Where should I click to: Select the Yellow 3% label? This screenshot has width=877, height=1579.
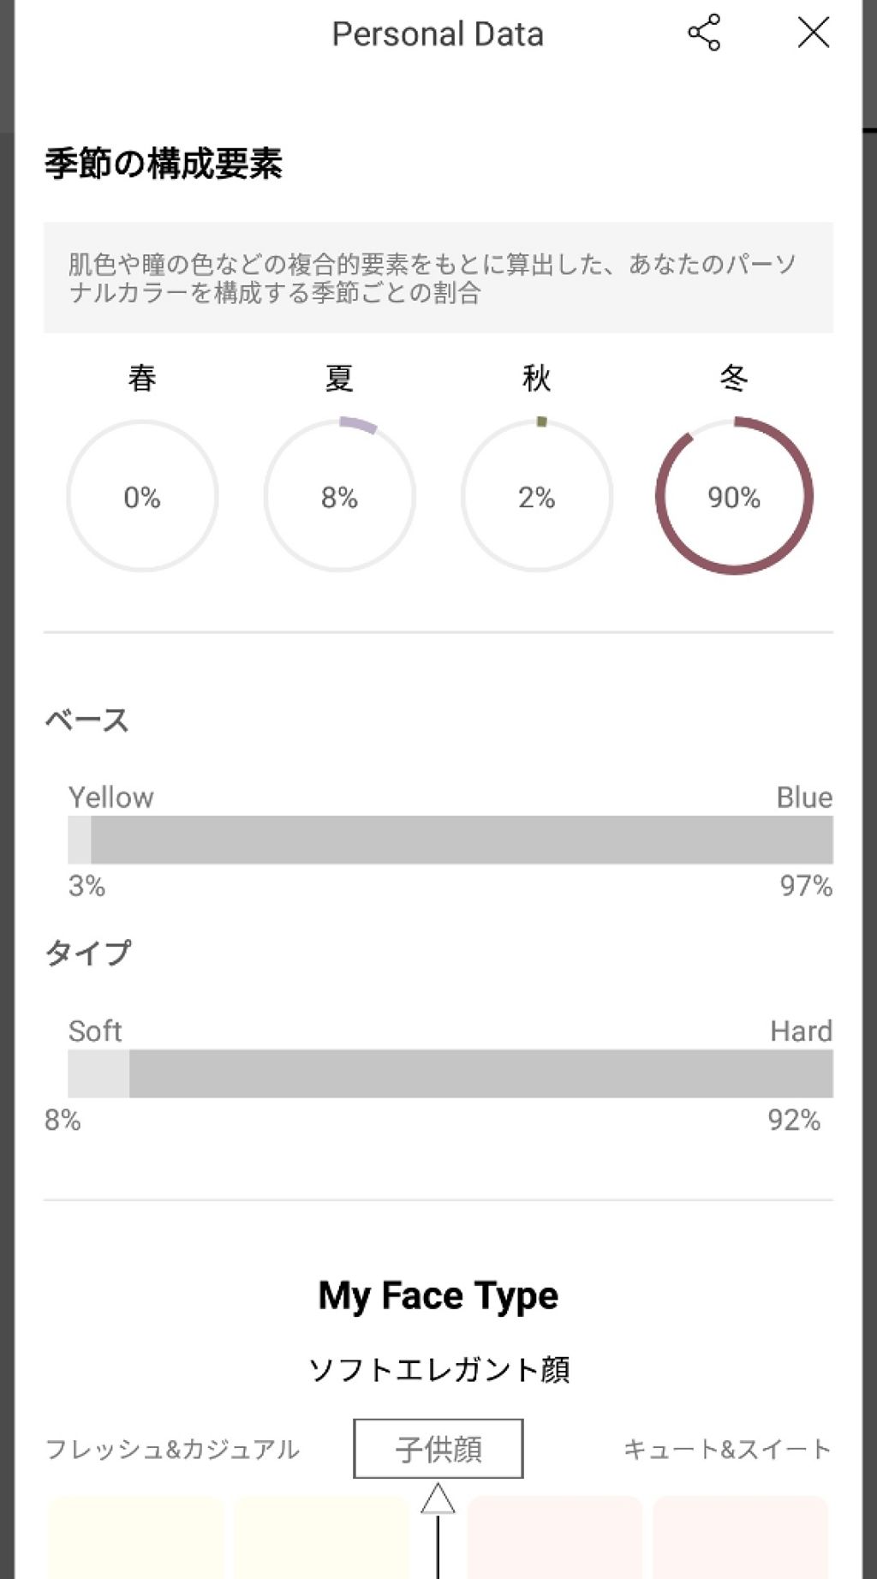click(x=87, y=886)
